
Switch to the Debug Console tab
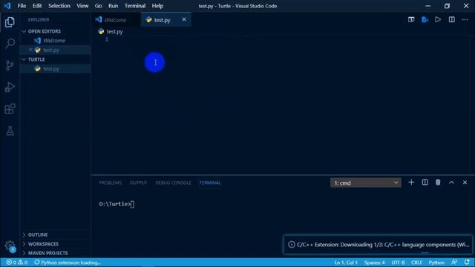(x=173, y=182)
